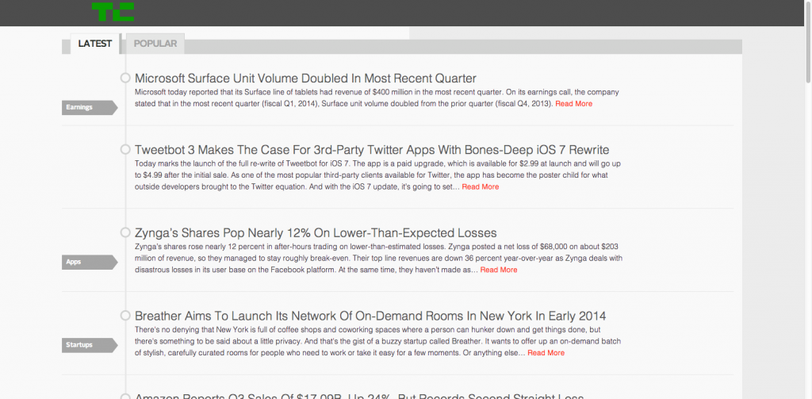The image size is (812, 399).
Task: Click Breather article summary paragraph
Action: (378, 341)
